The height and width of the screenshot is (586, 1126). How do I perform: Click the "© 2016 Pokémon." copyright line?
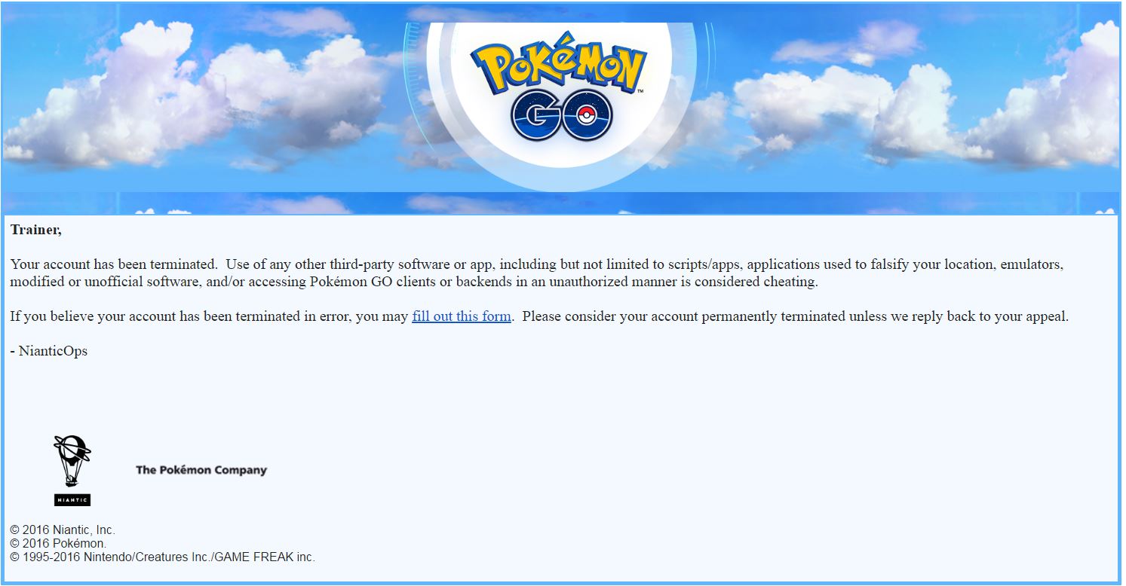coord(58,544)
